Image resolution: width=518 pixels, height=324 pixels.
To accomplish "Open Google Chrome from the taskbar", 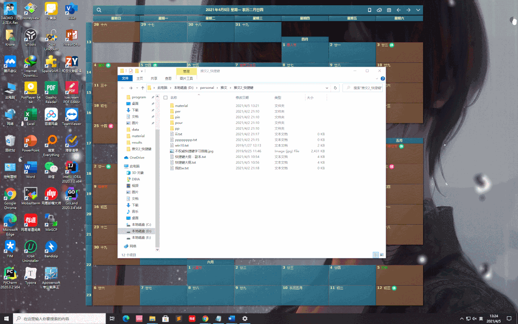I will point(205,318).
